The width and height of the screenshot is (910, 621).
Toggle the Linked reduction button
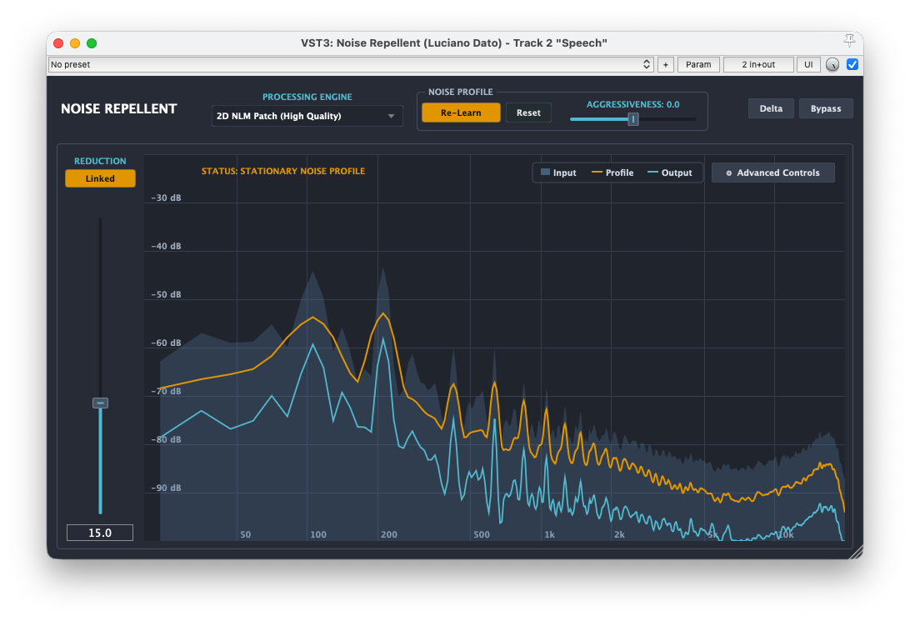100,178
